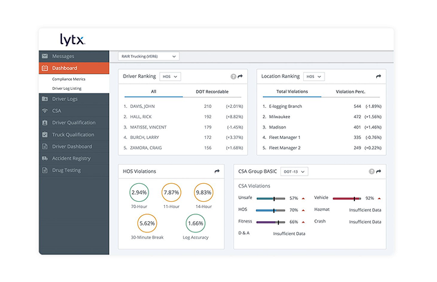Click the help icon in CSA Group BASIC panel

pyautogui.click(x=371, y=171)
